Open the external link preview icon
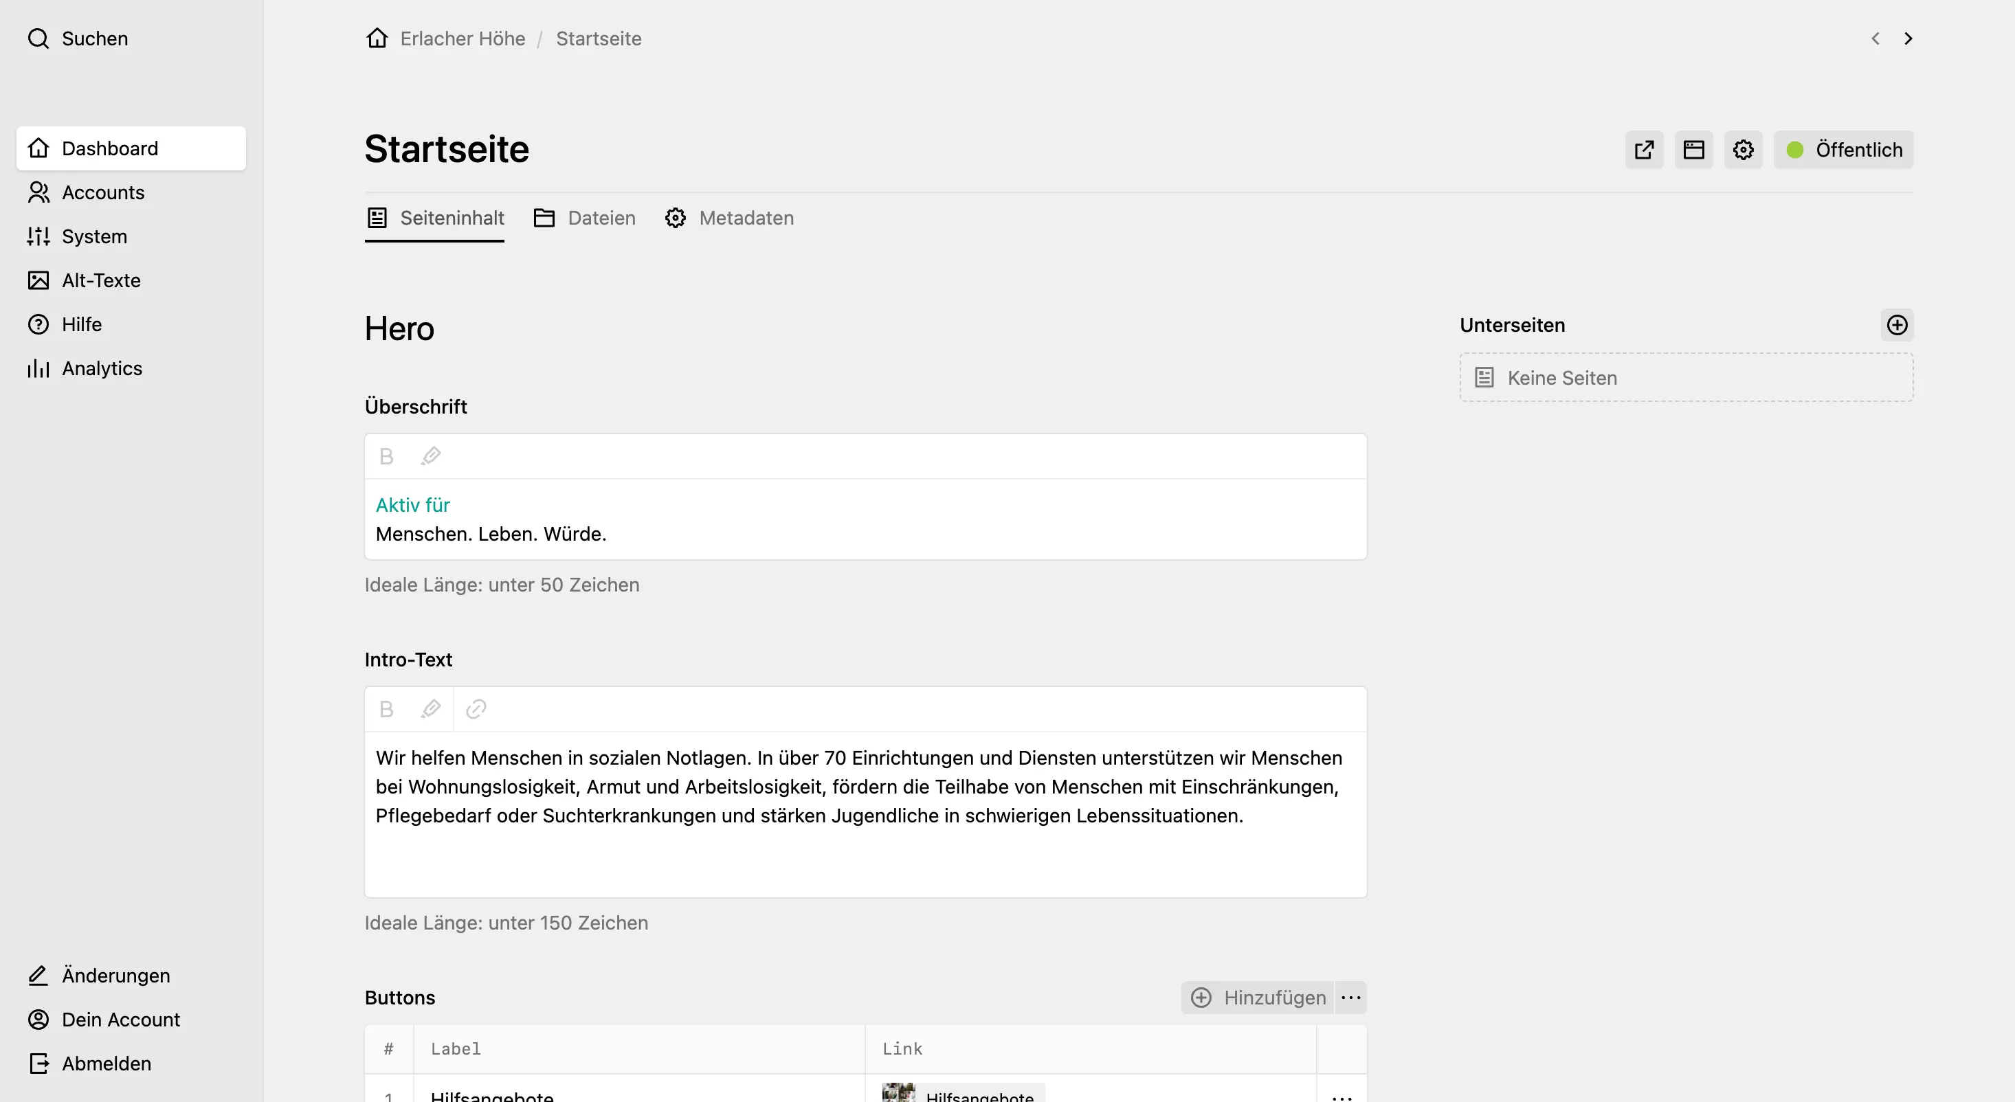Screen dimensions: 2015x1102 (1643, 149)
